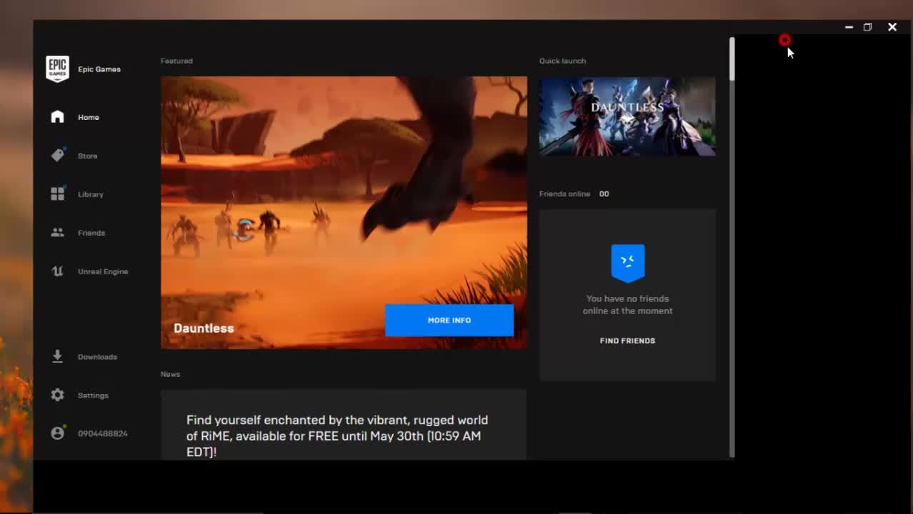Go to Unreal Engine in the sidebar
This screenshot has height=514, width=913.
[x=103, y=271]
